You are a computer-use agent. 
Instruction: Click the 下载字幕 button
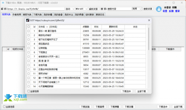pyautogui.click(x=129, y=107)
